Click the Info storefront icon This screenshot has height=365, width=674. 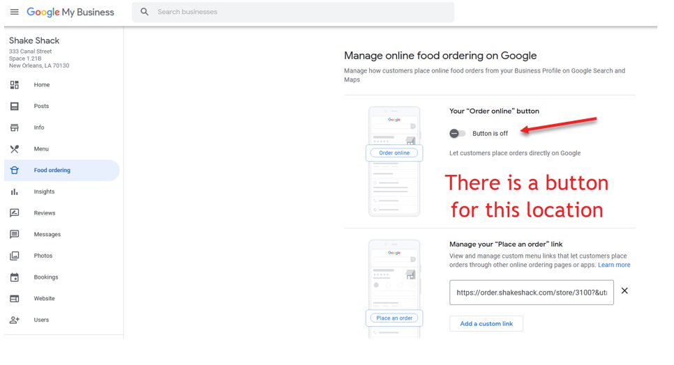tap(15, 127)
